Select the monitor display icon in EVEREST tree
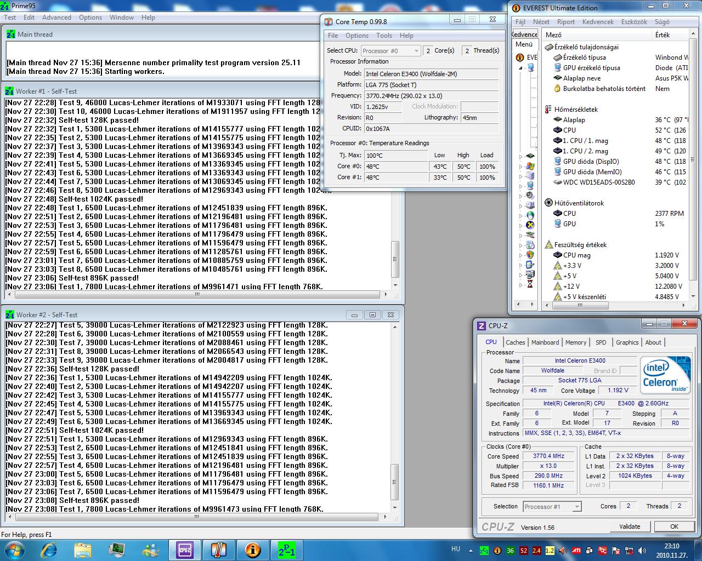Viewport: 702px width, 561px height. pos(530,186)
